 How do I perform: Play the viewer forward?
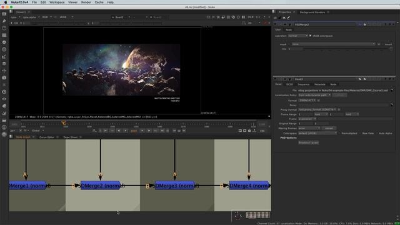tap(149, 131)
